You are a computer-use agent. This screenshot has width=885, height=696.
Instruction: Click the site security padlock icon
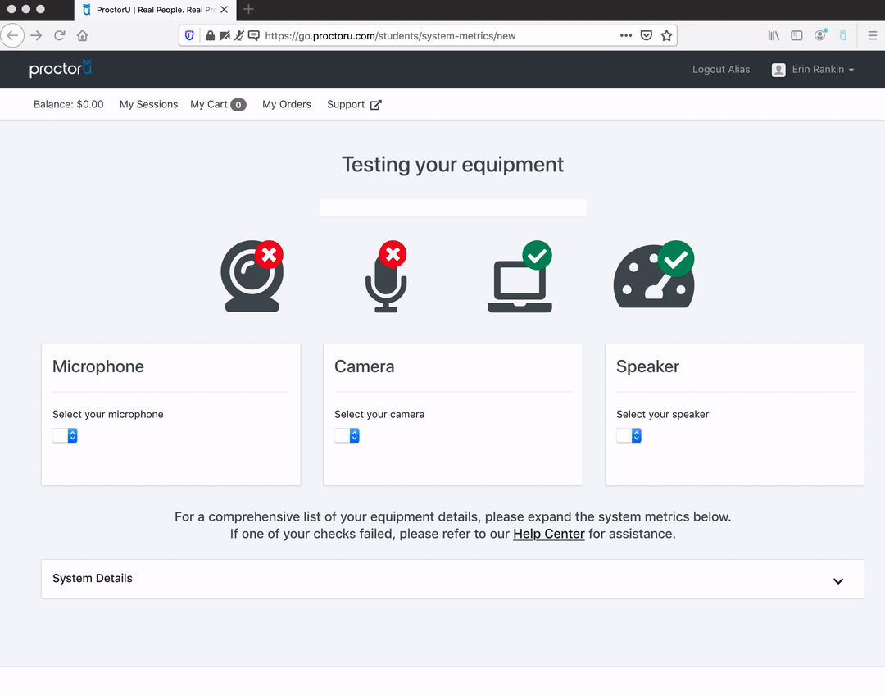pos(210,35)
